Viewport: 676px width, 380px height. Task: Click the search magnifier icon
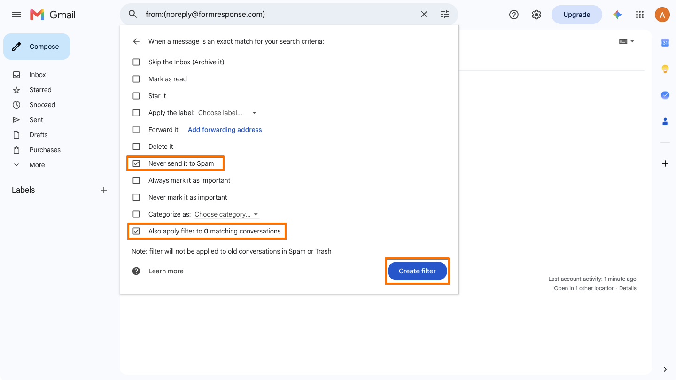click(x=133, y=15)
